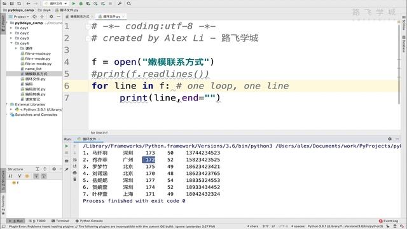
Task: Click the 循环文件 Run tab
Action: coord(89,139)
